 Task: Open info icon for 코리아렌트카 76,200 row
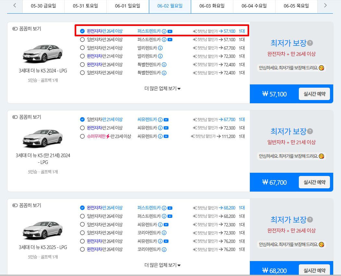point(164,250)
